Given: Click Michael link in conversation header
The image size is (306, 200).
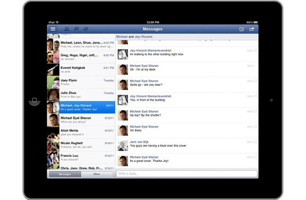Looking at the screenshot, I should [122, 36].
